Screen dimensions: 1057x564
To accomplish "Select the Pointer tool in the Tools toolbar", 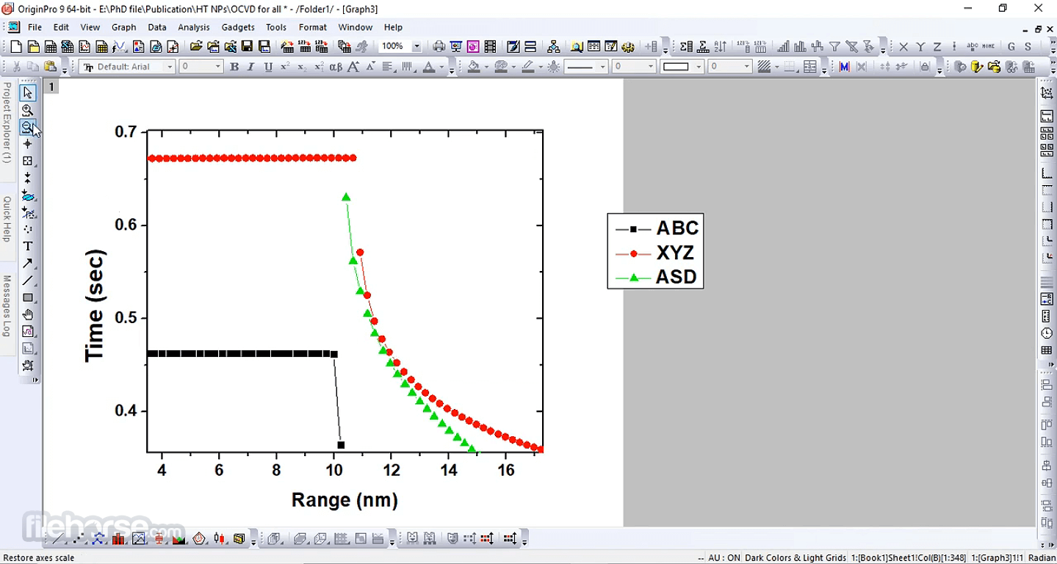I will (28, 93).
